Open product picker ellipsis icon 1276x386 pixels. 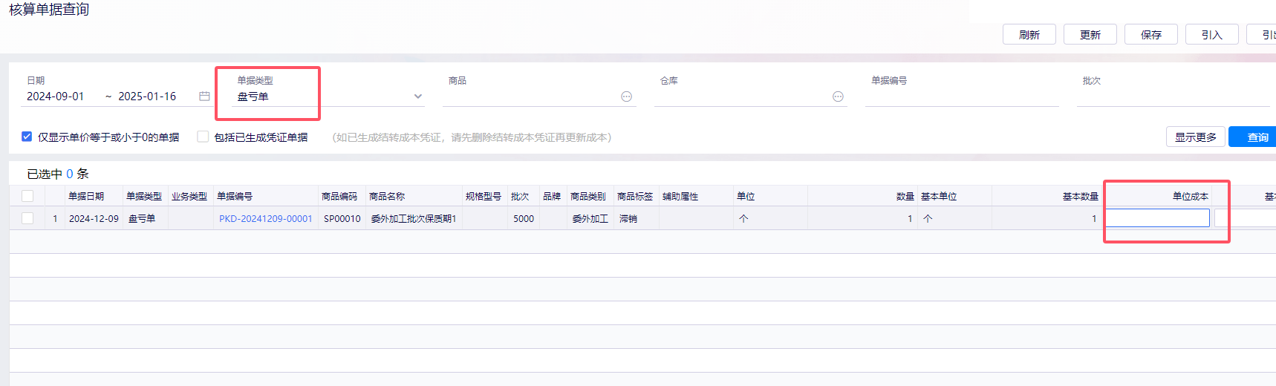(627, 96)
